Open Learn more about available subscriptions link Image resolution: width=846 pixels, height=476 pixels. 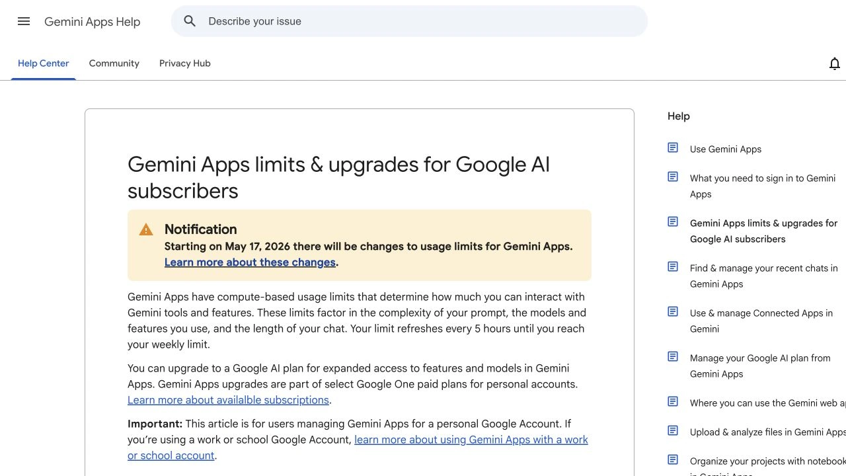pos(228,400)
